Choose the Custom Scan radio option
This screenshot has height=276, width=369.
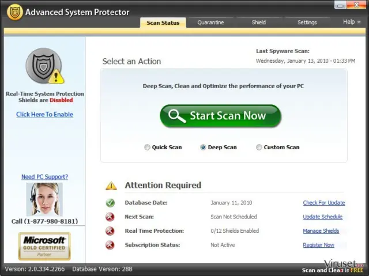[x=259, y=147]
